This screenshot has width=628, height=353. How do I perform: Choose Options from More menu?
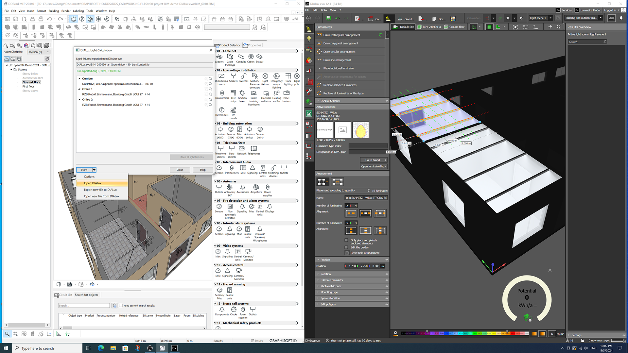click(x=102, y=176)
